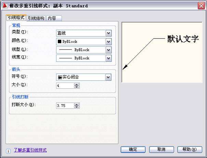Click the black ByBlock color swatch
207x158 pixels.
60,42
